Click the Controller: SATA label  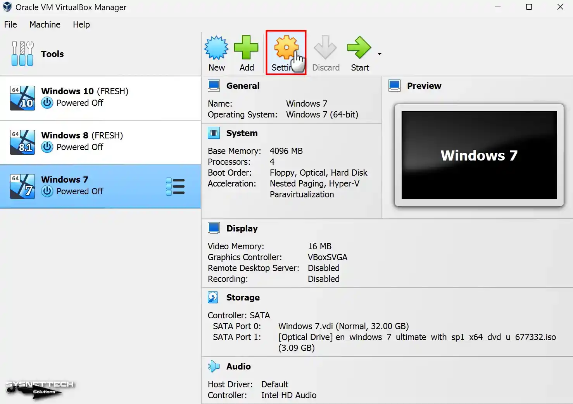click(239, 315)
